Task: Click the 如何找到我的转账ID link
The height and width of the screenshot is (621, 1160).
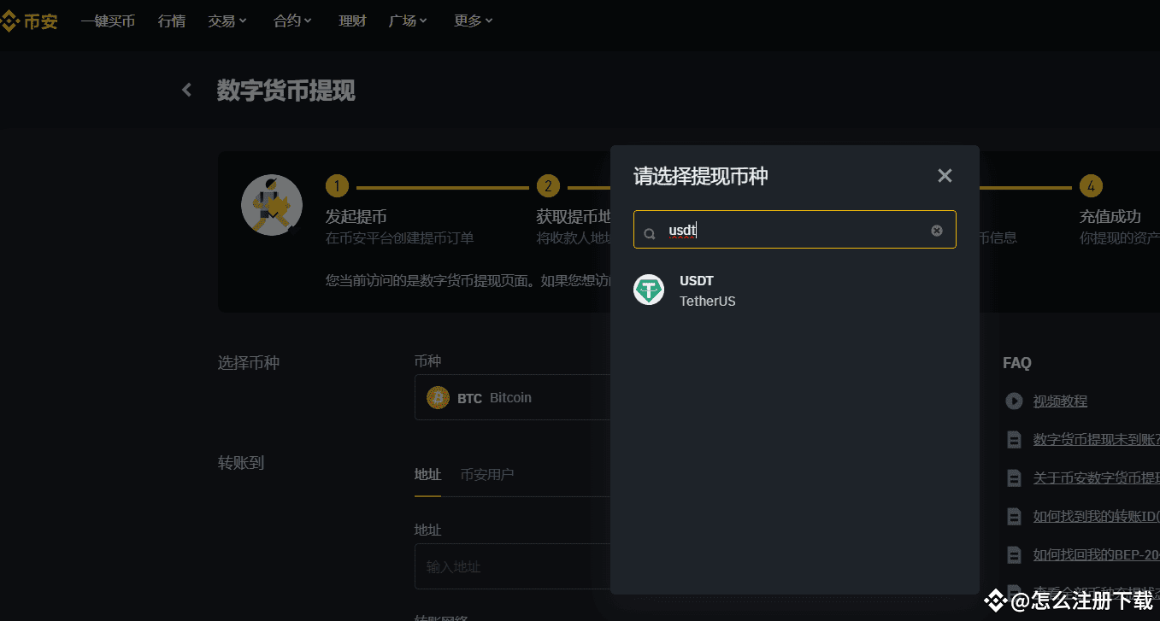Action: [1095, 516]
